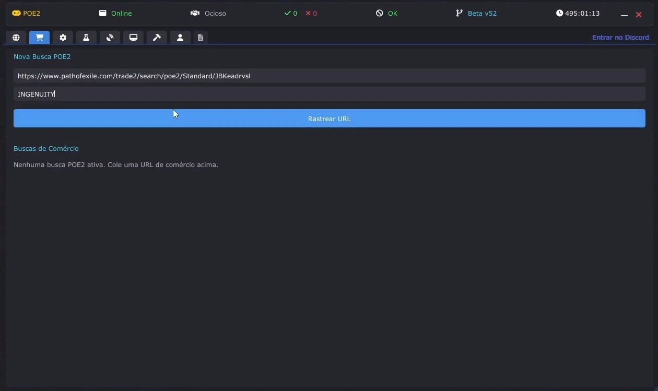The height and width of the screenshot is (391, 658).
Task: Focus the trade URL input field
Action: tap(329, 76)
